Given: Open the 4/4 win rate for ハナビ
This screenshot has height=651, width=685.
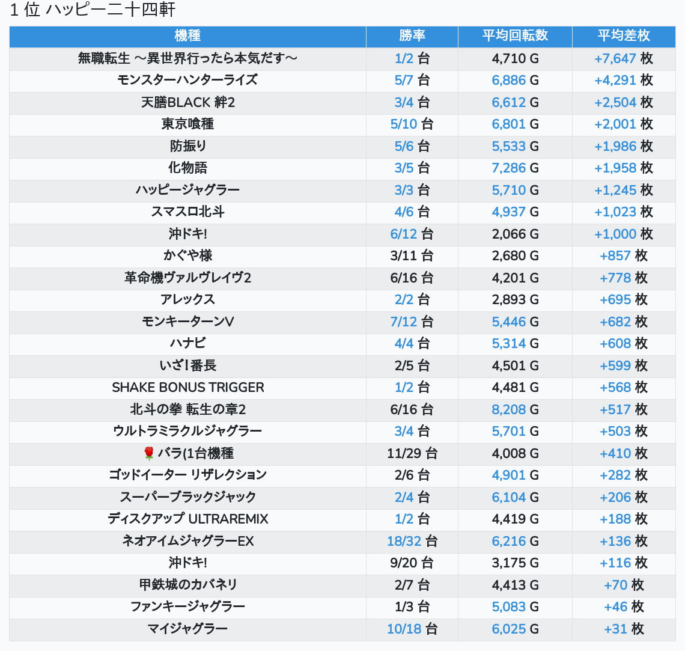Looking at the screenshot, I should pos(404,343).
